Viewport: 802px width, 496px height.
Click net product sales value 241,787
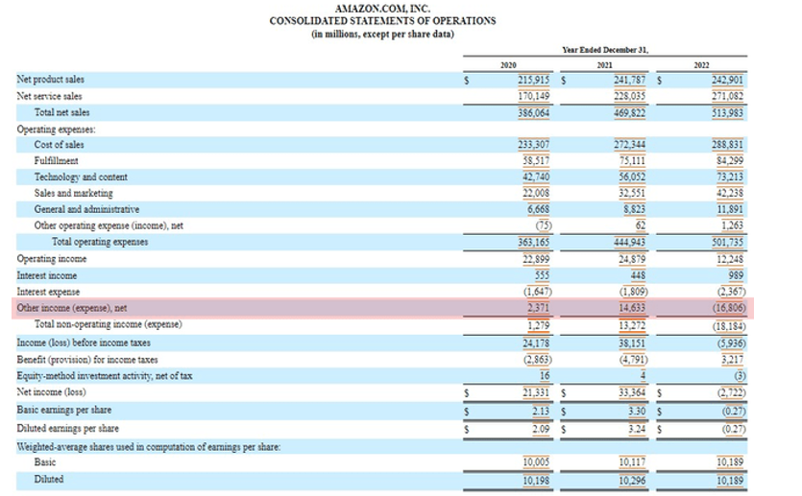(x=630, y=81)
